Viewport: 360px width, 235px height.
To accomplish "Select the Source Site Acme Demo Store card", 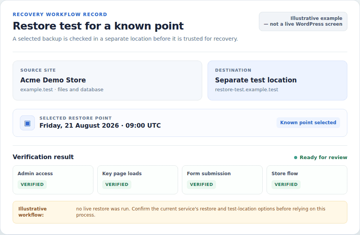I will pos(107,81).
